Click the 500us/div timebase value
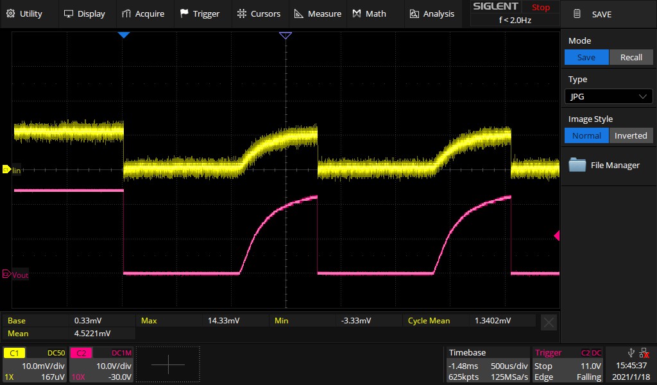This screenshot has width=657, height=385. (509, 366)
